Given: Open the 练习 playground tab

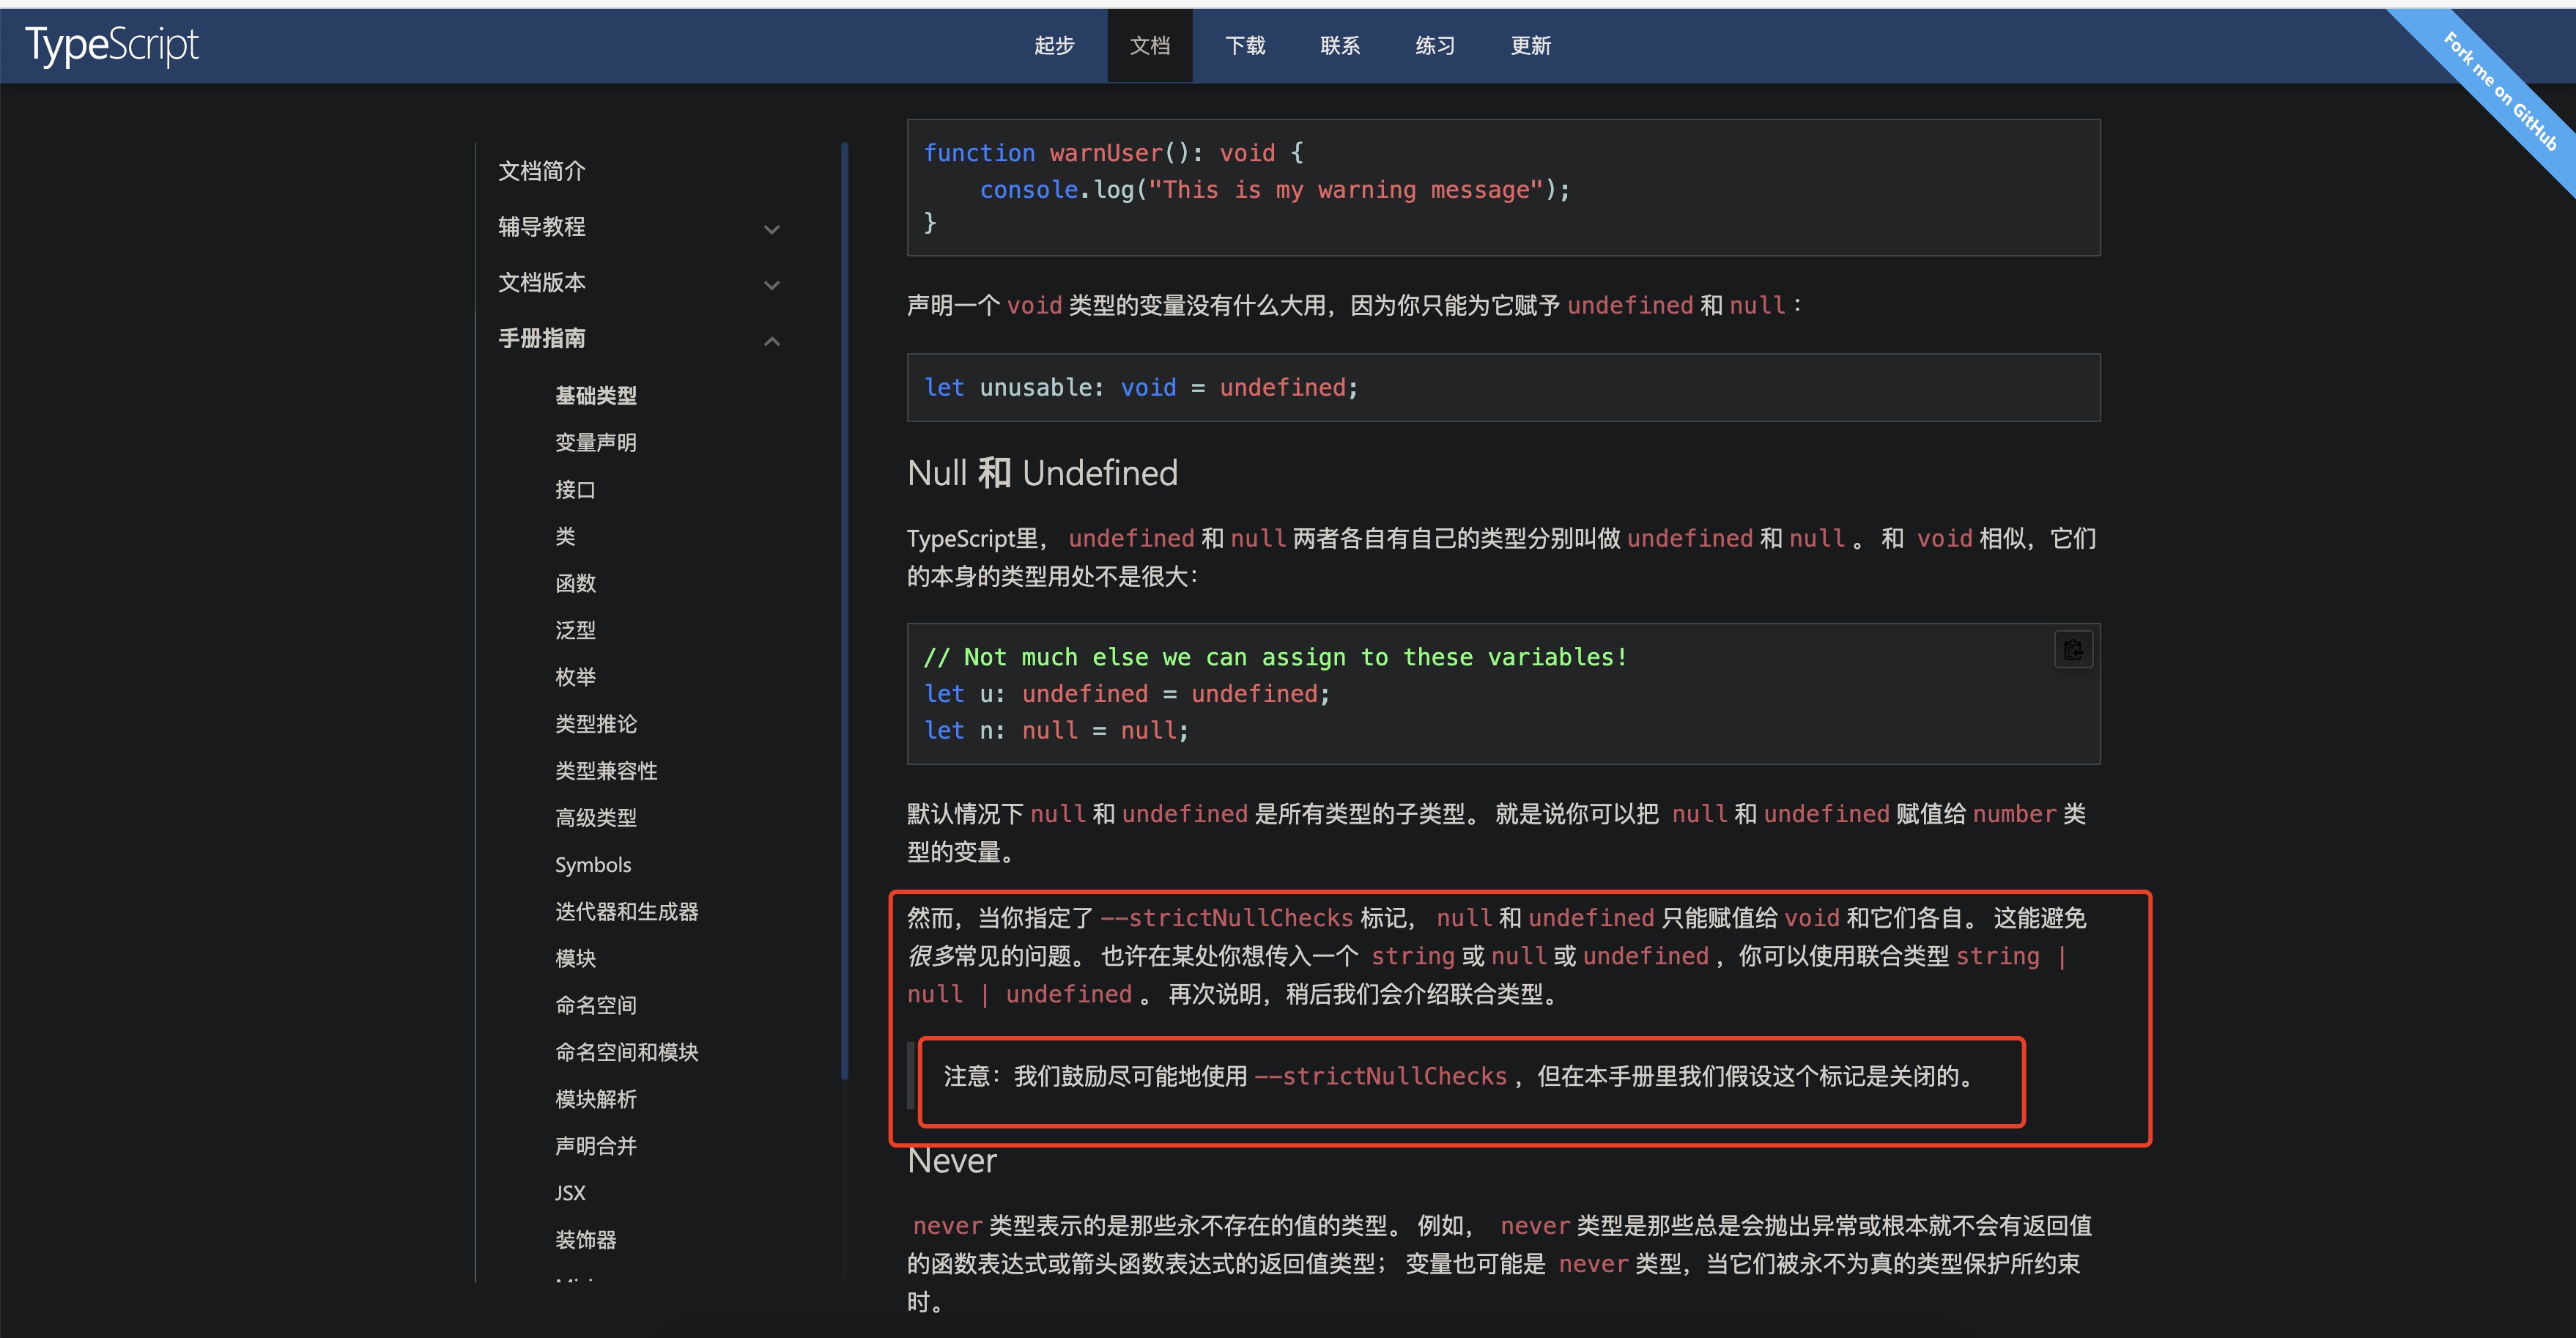Looking at the screenshot, I should (x=1435, y=45).
